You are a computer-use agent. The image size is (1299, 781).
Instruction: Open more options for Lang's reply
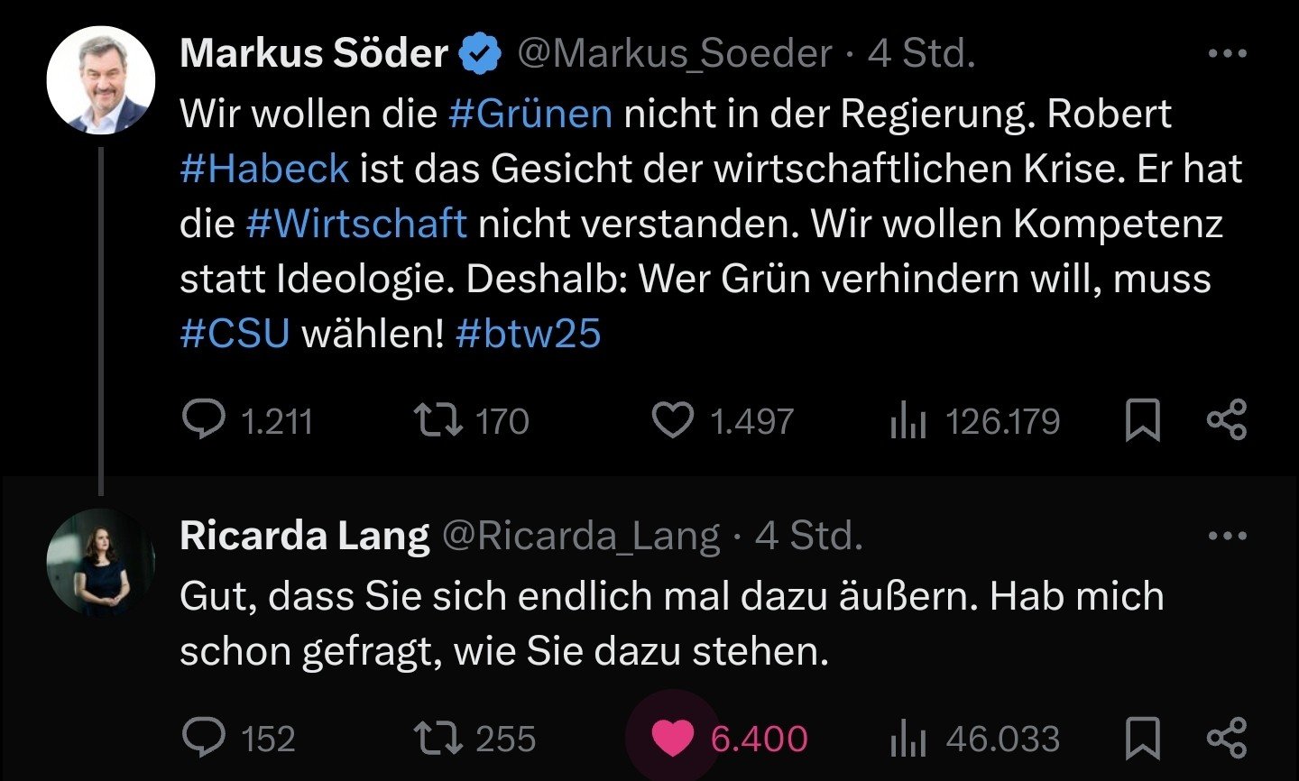[x=1227, y=536]
